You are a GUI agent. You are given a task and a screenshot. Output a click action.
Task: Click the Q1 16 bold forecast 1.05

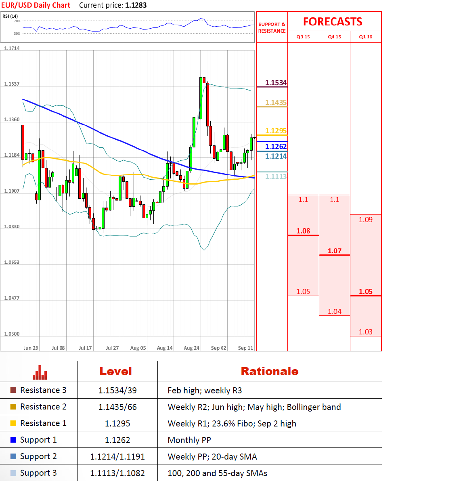pos(366,292)
